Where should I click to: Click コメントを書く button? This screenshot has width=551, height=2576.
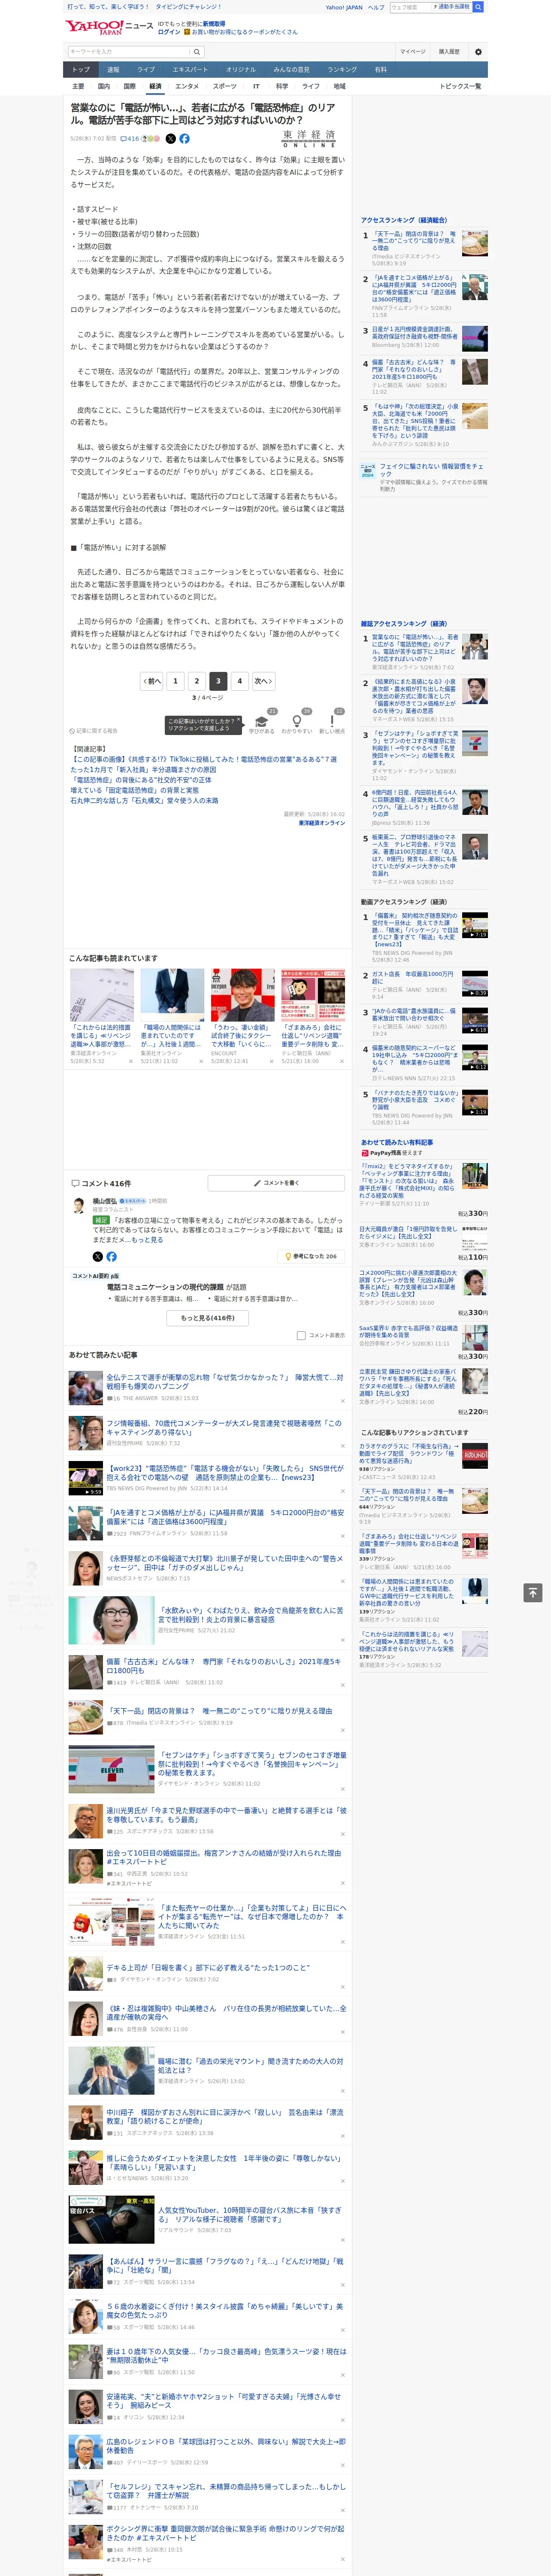coord(276,1183)
